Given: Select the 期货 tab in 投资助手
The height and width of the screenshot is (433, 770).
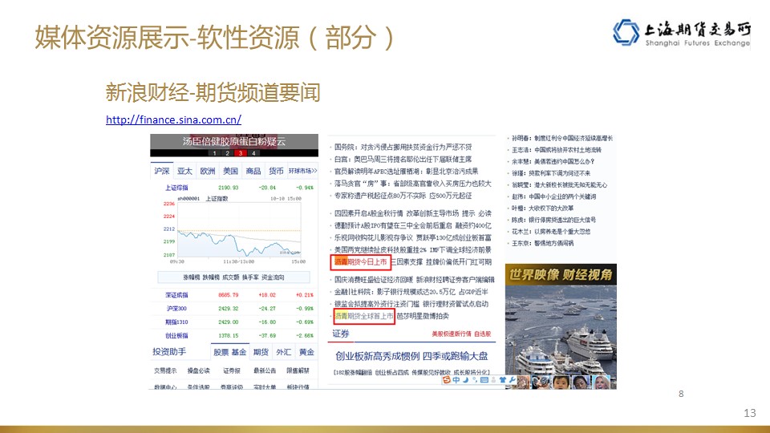Looking at the screenshot, I should [261, 352].
